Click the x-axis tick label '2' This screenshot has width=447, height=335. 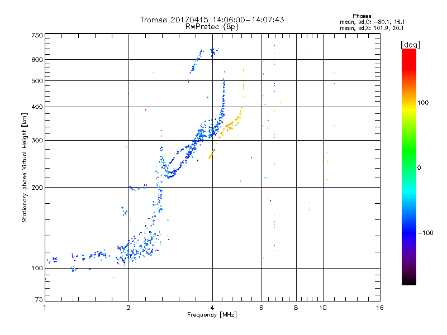(x=129, y=308)
